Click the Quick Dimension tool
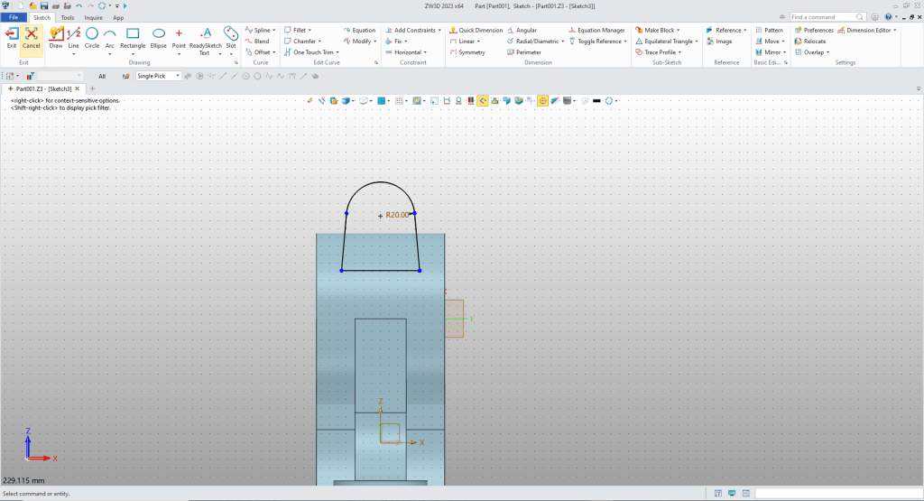This screenshot has width=924, height=501. click(x=476, y=30)
